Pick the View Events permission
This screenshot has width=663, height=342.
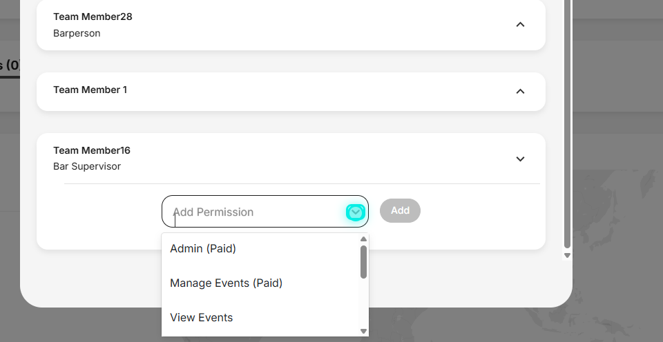(x=201, y=317)
